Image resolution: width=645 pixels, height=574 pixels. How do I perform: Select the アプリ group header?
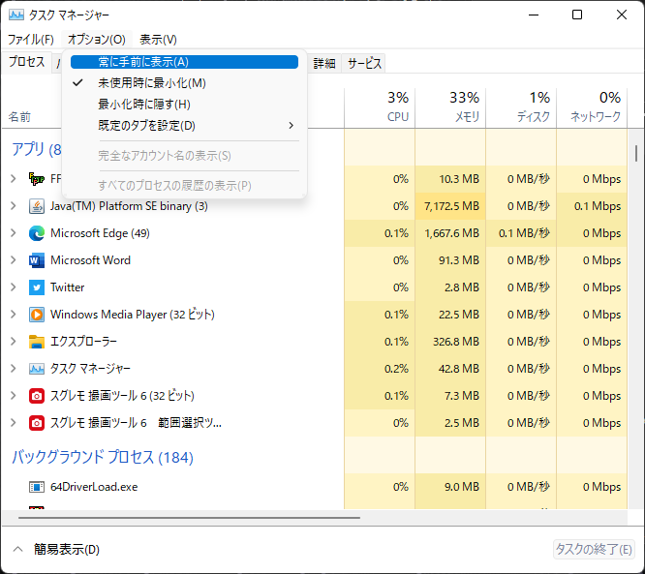[x=36, y=150]
